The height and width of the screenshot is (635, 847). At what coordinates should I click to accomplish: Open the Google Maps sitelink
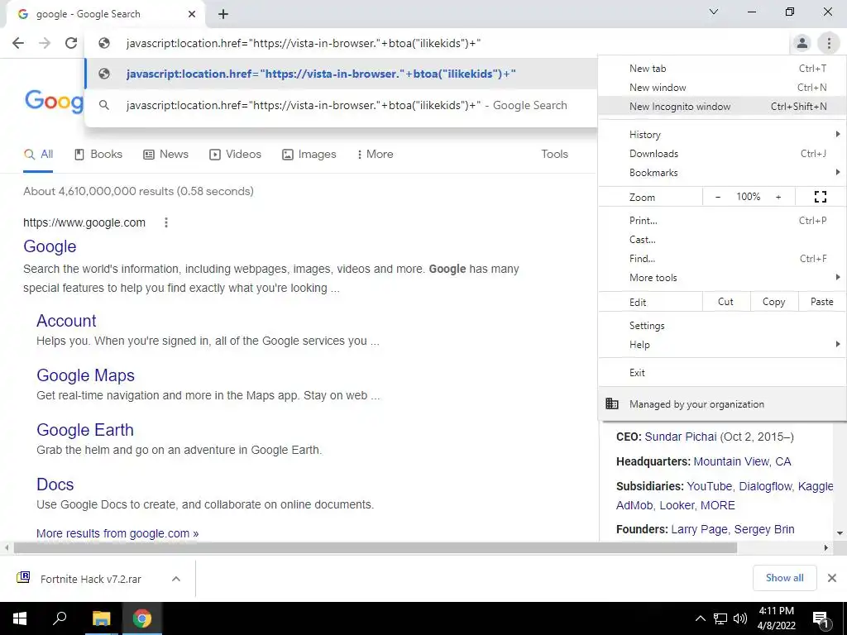85,375
